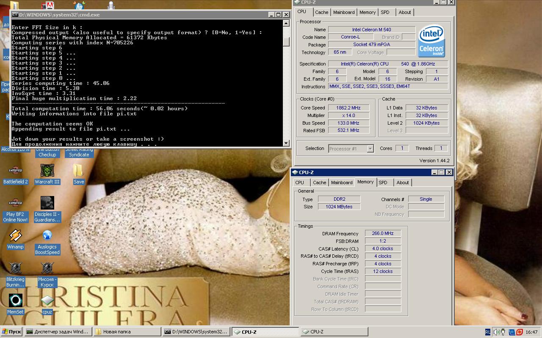The image size is (542, 338).
Task: Switch to Диспетчер задач taskbar button
Action: point(58,332)
